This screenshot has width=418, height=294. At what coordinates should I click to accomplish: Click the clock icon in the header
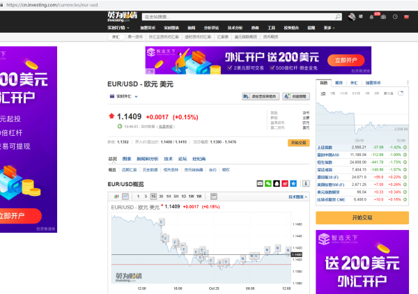pos(395,17)
